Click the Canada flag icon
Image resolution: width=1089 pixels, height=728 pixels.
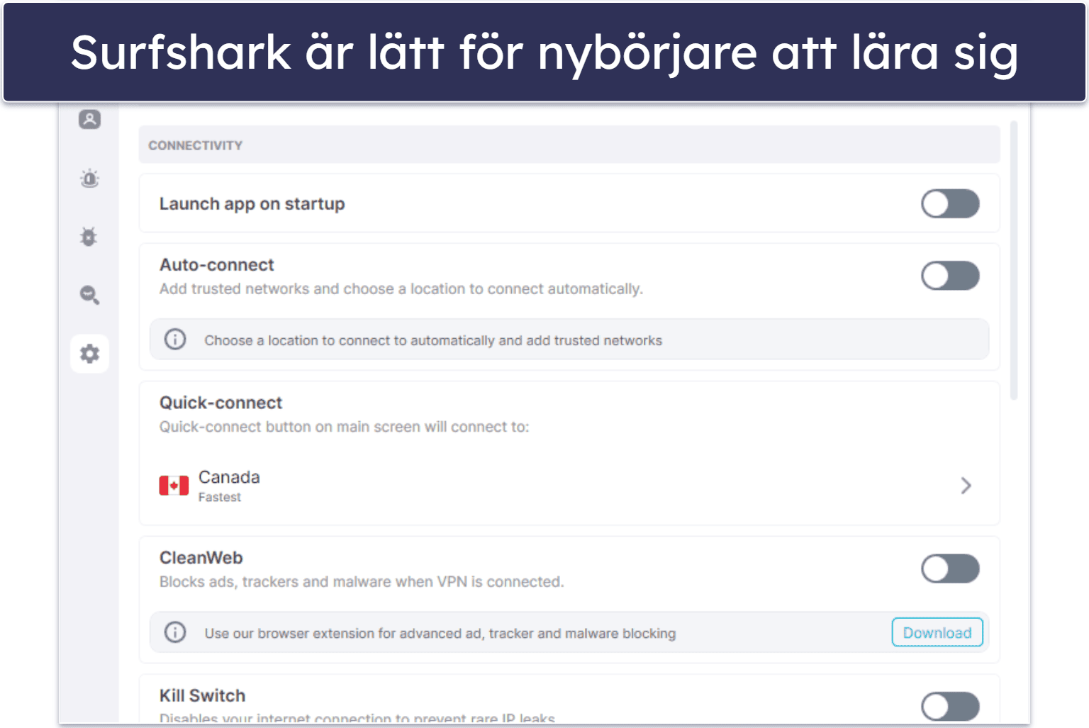pos(174,486)
